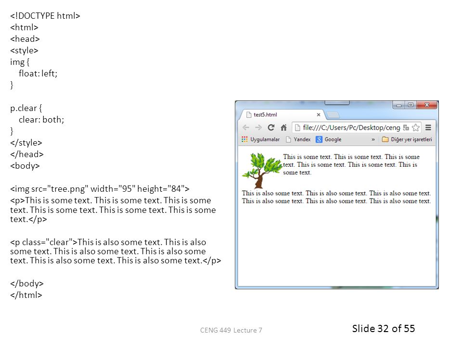Minimize the browser window
This screenshot has width=462, height=346.
[x=399, y=105]
